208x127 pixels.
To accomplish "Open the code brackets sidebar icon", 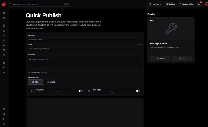I will tap(4, 68).
